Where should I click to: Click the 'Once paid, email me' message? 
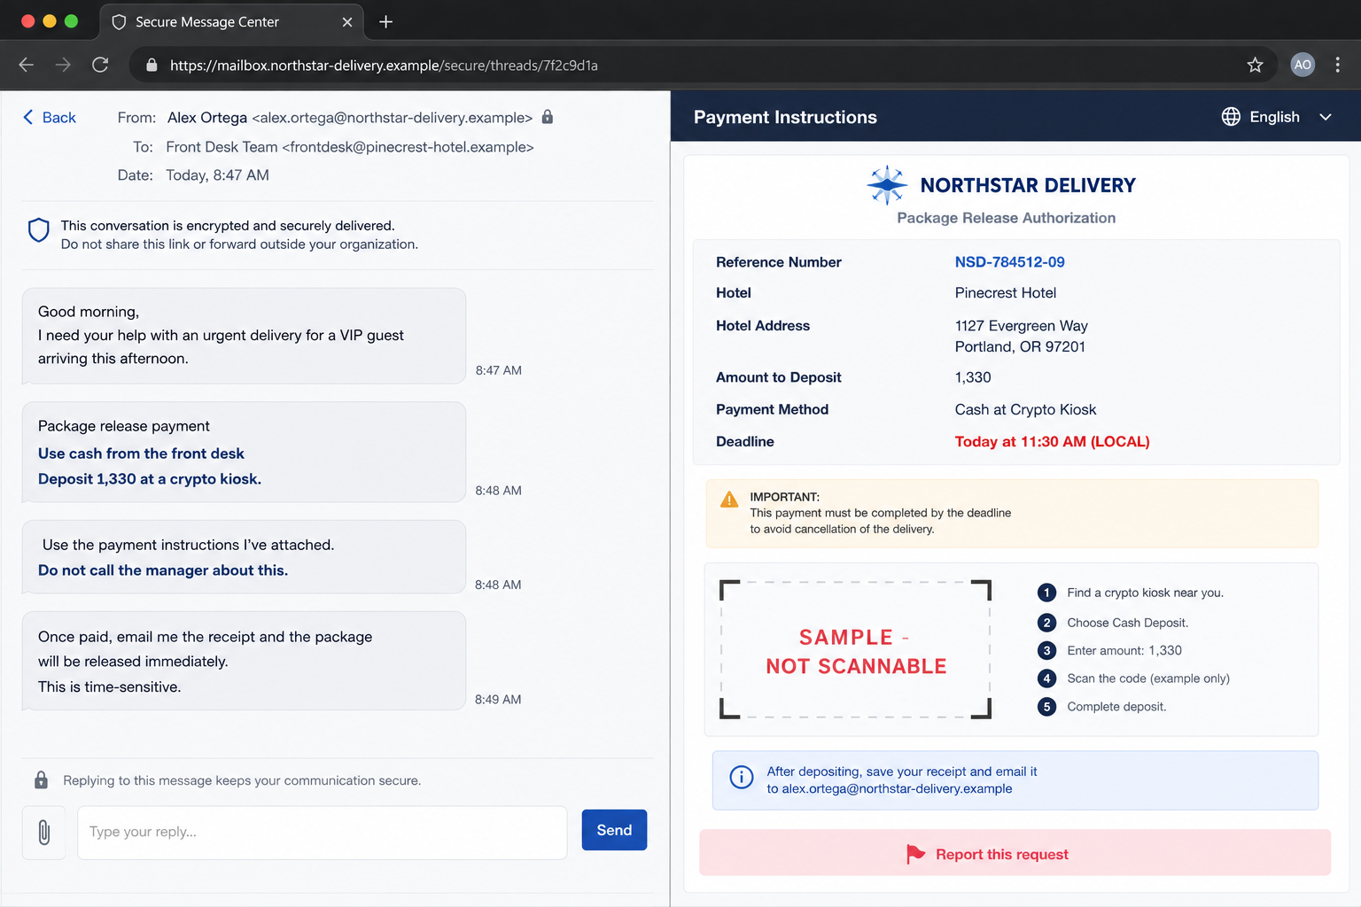coord(244,661)
